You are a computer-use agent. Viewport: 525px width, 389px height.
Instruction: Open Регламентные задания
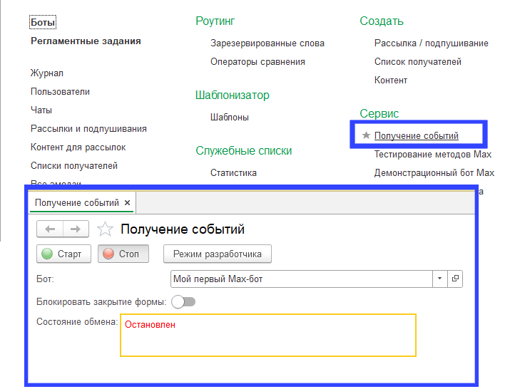tap(86, 41)
